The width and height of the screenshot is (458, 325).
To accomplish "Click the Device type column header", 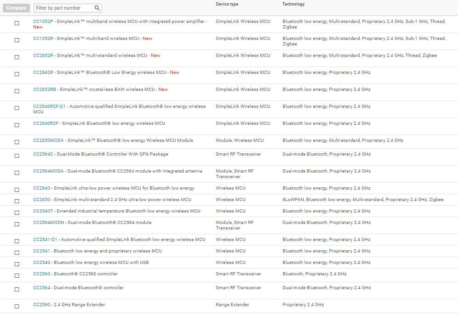I will coord(227,4).
